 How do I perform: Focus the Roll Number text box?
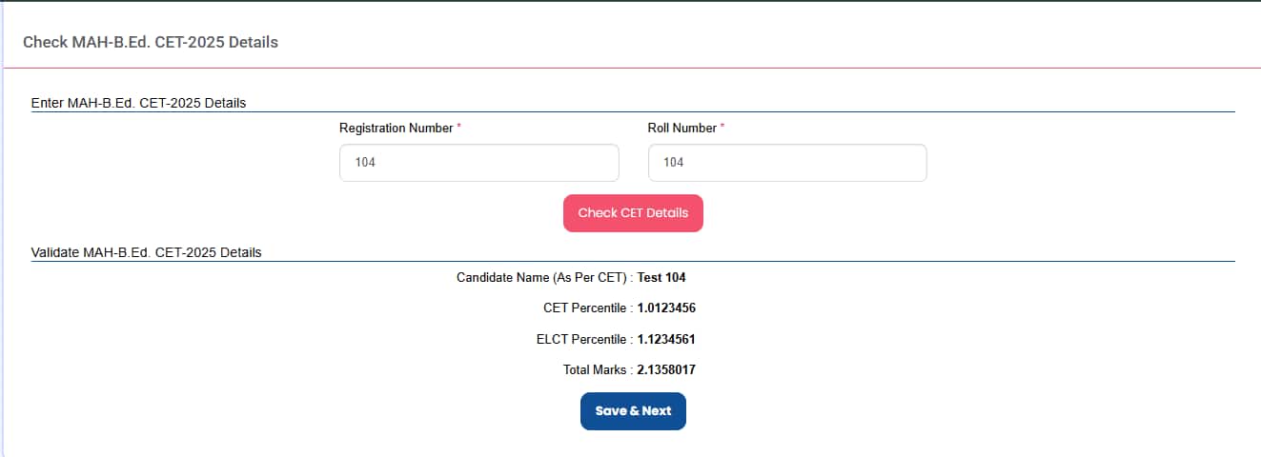(787, 163)
